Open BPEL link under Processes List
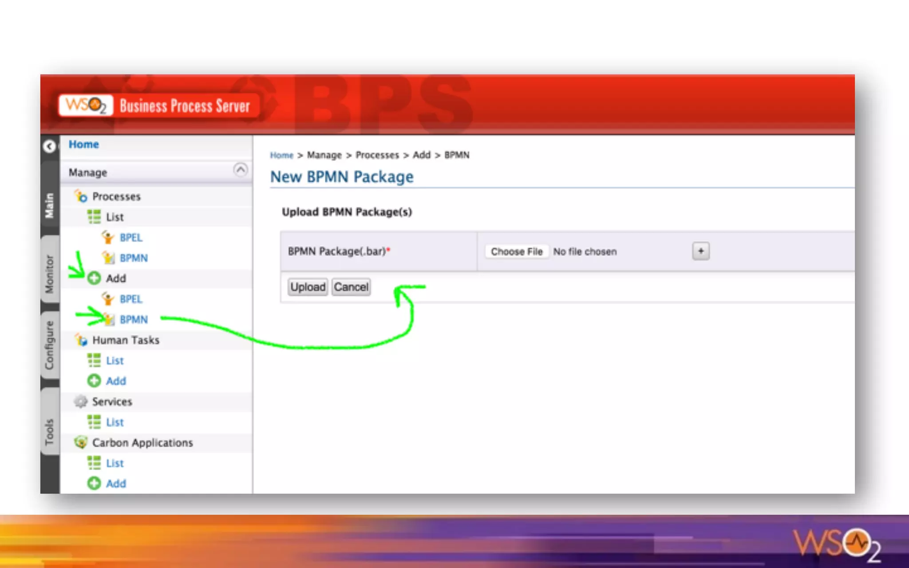The width and height of the screenshot is (909, 568). point(131,237)
